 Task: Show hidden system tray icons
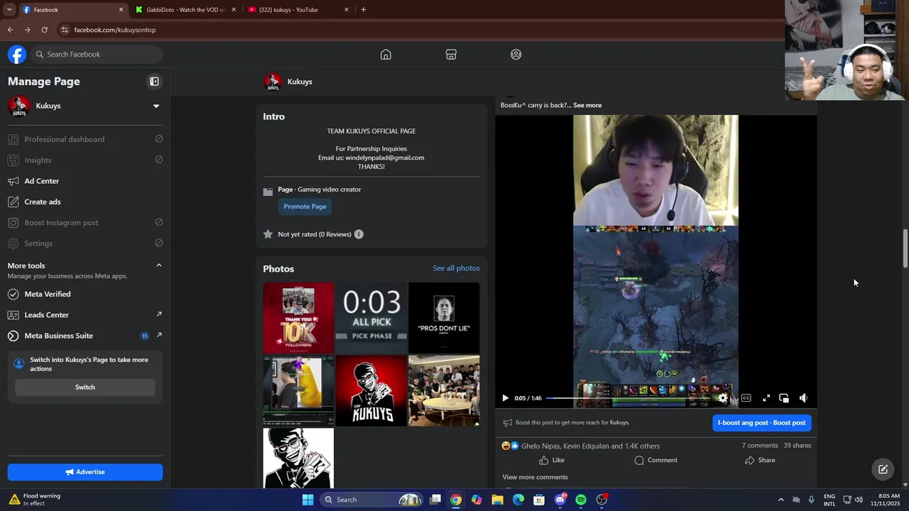(x=780, y=500)
